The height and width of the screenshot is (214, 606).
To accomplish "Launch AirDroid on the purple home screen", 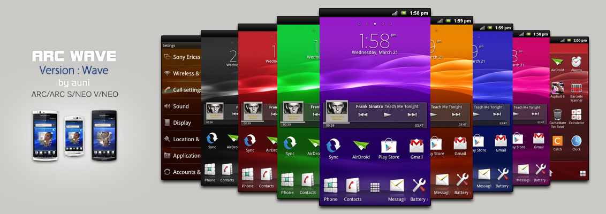I will pyautogui.click(x=361, y=149).
